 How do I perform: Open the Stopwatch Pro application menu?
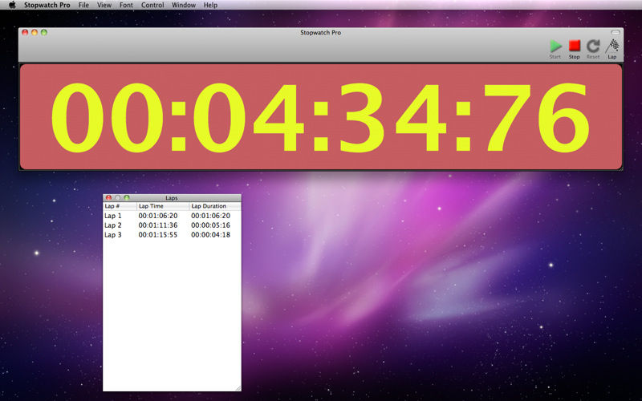[x=47, y=5]
